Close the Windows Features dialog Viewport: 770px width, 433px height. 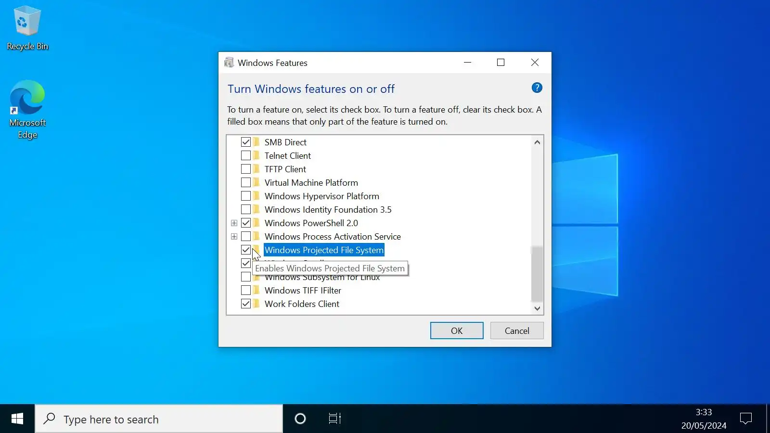(x=535, y=63)
